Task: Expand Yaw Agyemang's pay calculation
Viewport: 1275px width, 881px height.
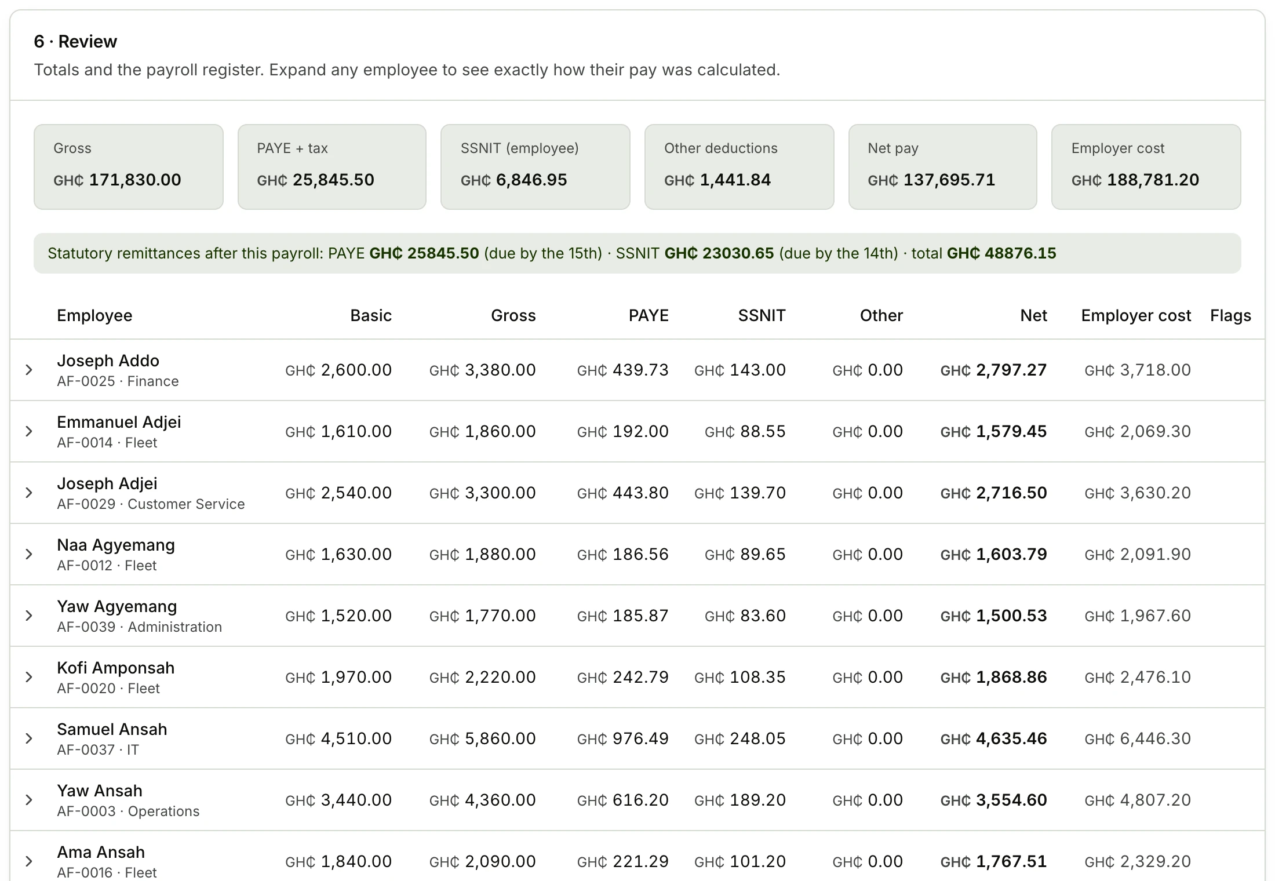Action: coord(29,616)
